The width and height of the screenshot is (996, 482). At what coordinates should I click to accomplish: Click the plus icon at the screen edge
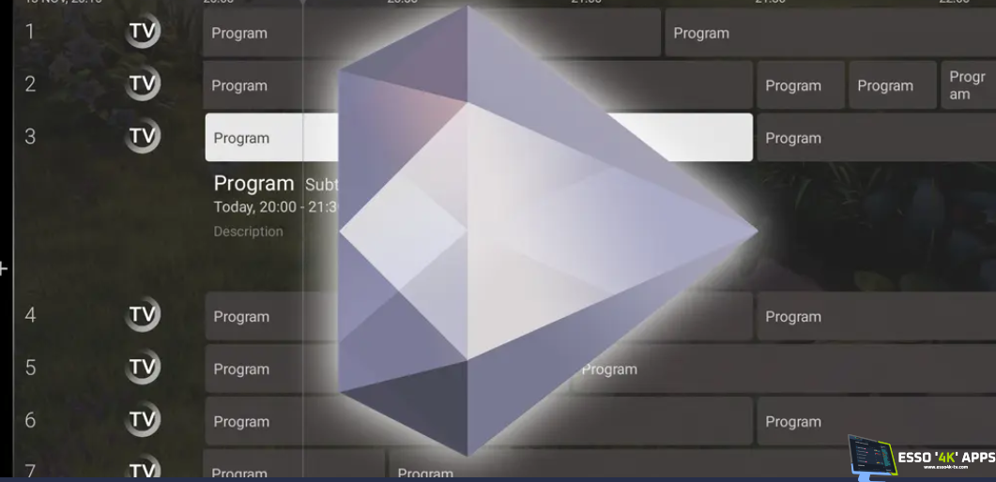point(4,270)
